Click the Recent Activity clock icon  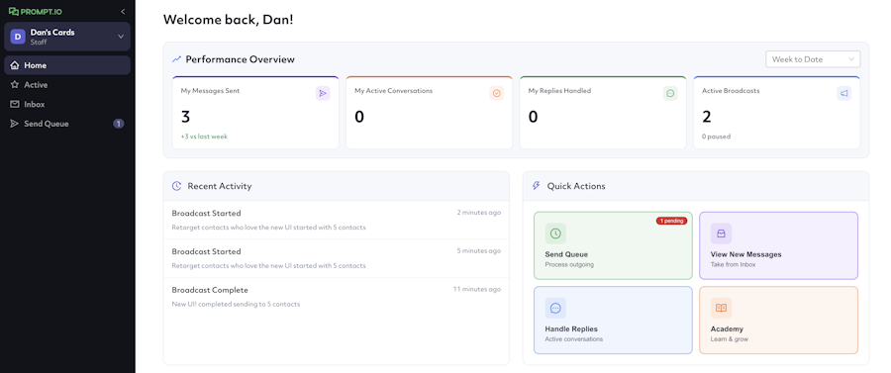click(x=177, y=186)
